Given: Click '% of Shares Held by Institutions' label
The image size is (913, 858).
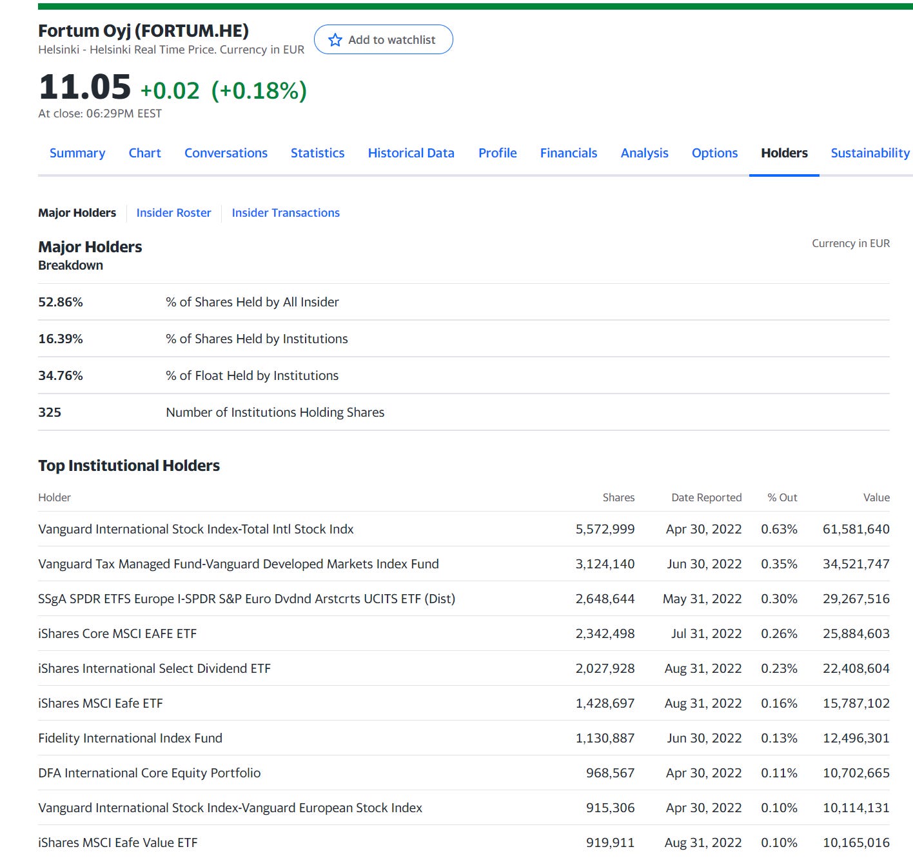Looking at the screenshot, I should point(257,339).
